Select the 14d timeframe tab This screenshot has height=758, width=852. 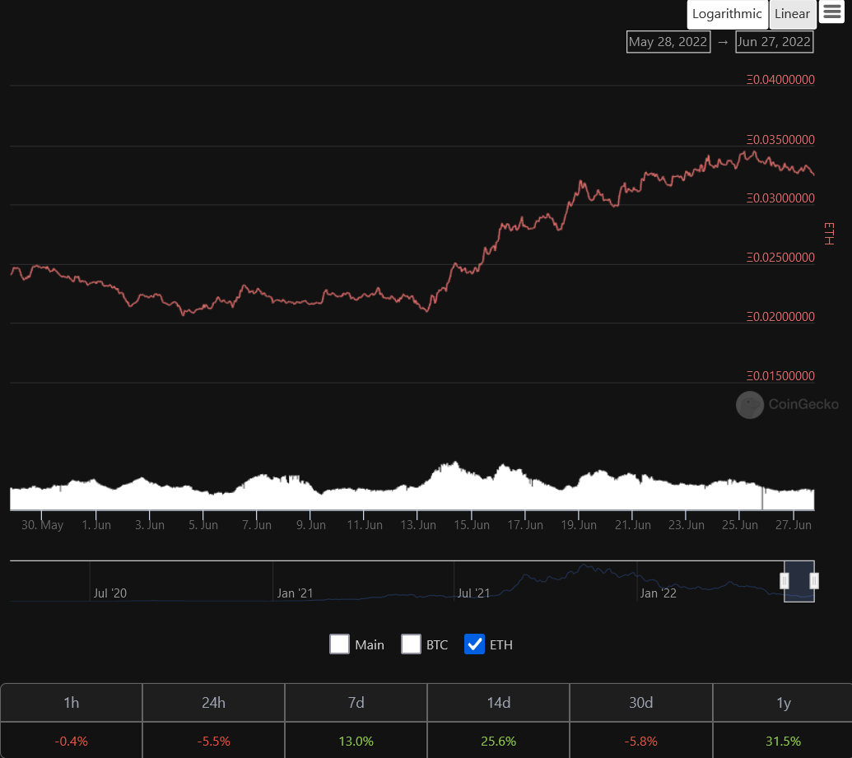click(x=498, y=703)
